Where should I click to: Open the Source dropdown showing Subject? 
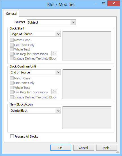pos(51,22)
